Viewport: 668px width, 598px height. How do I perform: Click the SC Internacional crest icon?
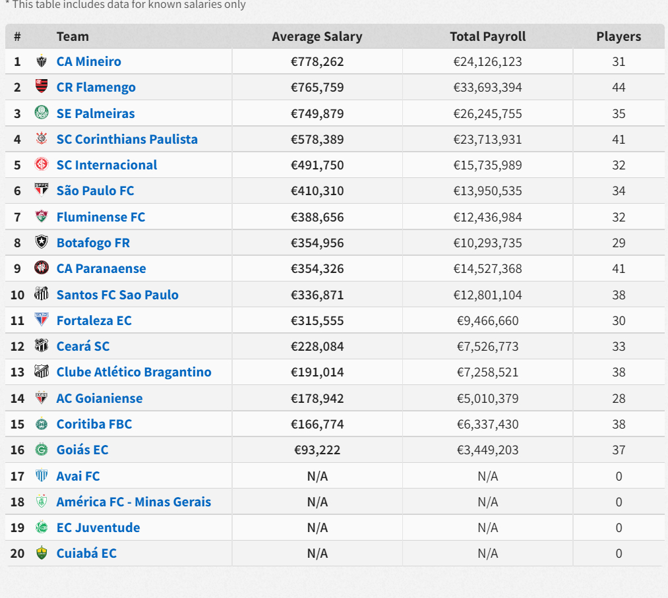(x=42, y=165)
